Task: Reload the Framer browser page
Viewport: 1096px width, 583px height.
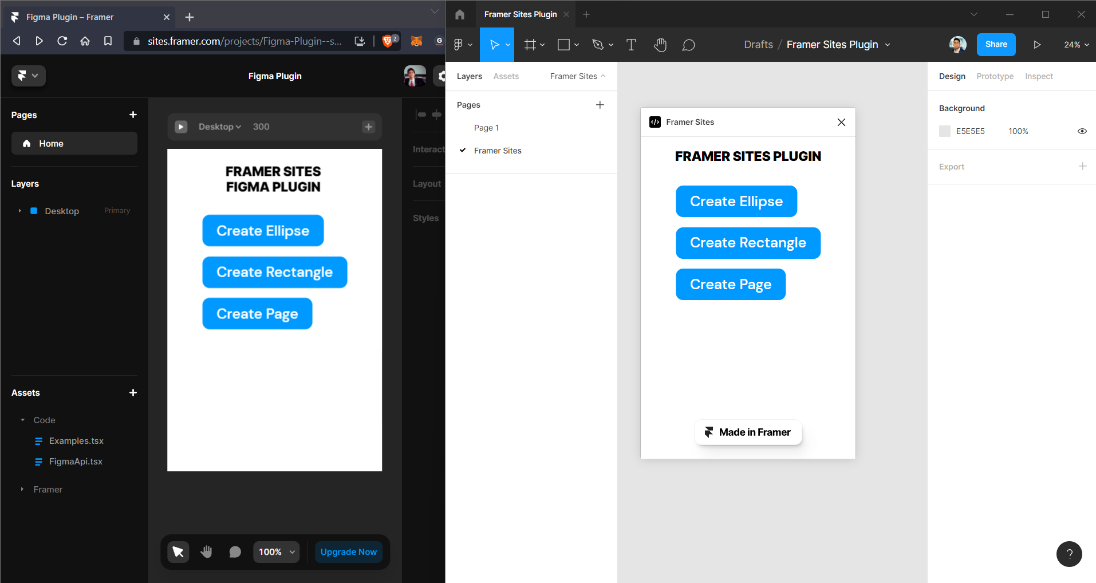Action: (62, 41)
